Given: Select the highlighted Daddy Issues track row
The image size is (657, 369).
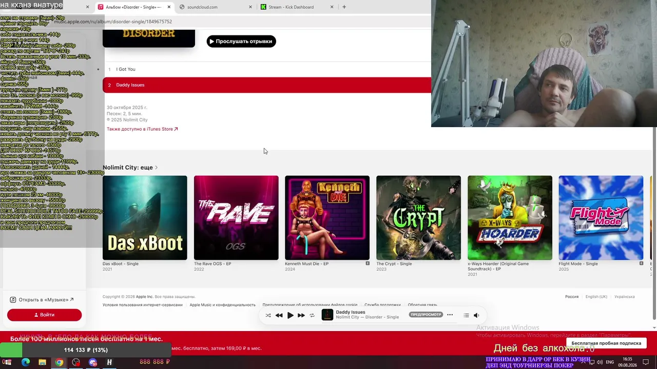Looking at the screenshot, I should [x=267, y=85].
